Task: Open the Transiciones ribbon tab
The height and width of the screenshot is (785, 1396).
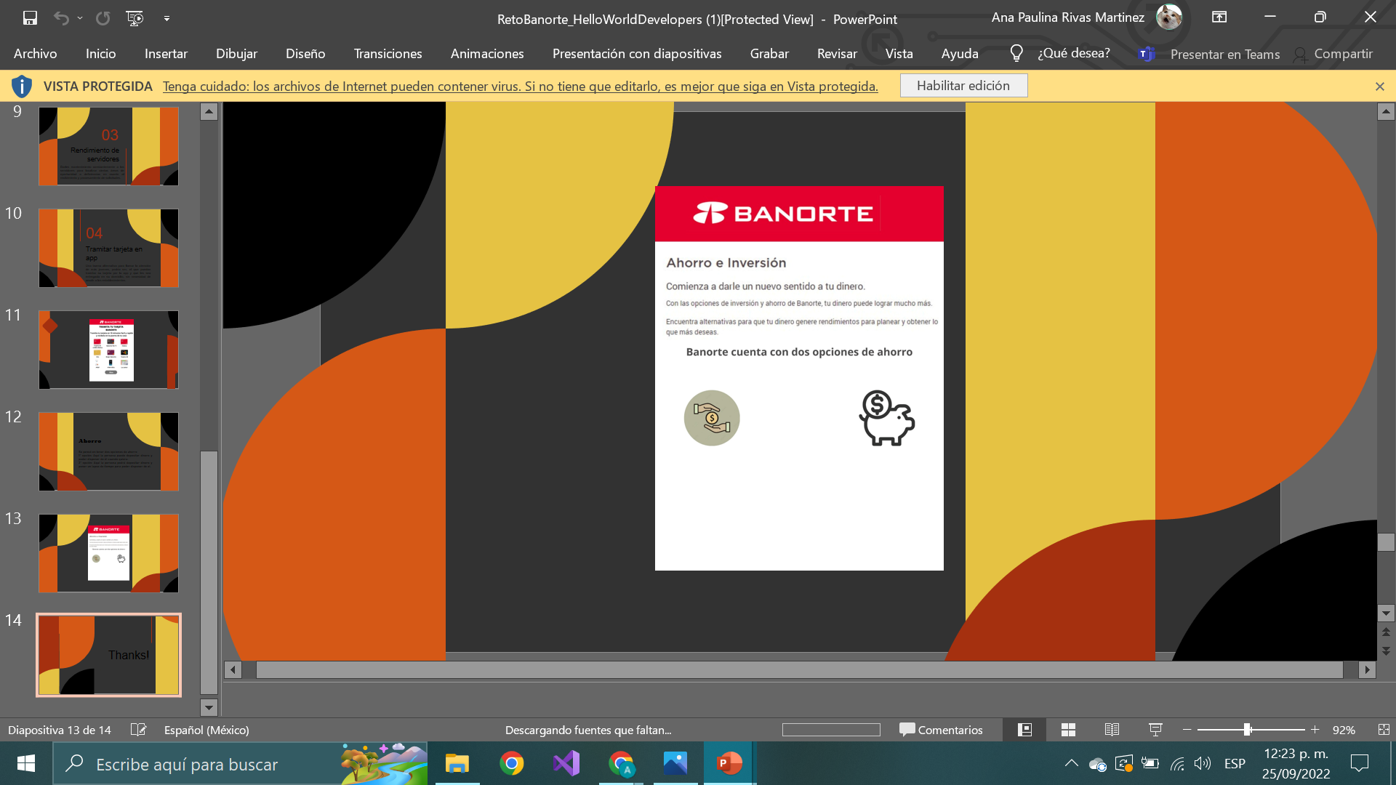Action: (x=388, y=54)
